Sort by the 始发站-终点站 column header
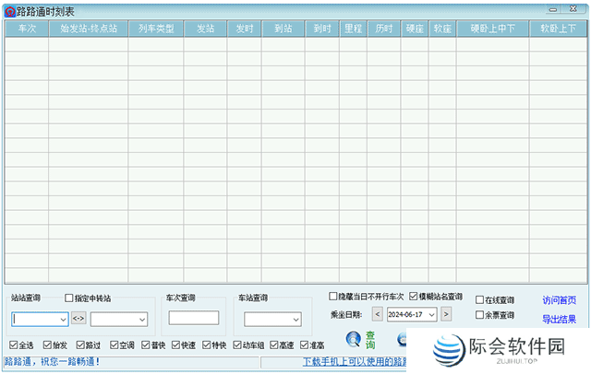 click(89, 29)
